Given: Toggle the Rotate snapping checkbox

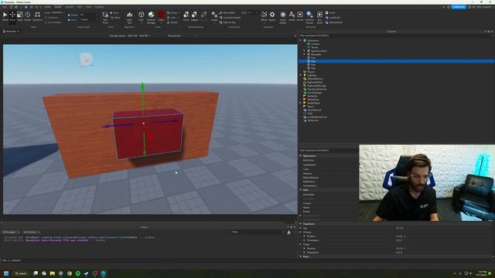Looking at the screenshot, I should point(69,15).
